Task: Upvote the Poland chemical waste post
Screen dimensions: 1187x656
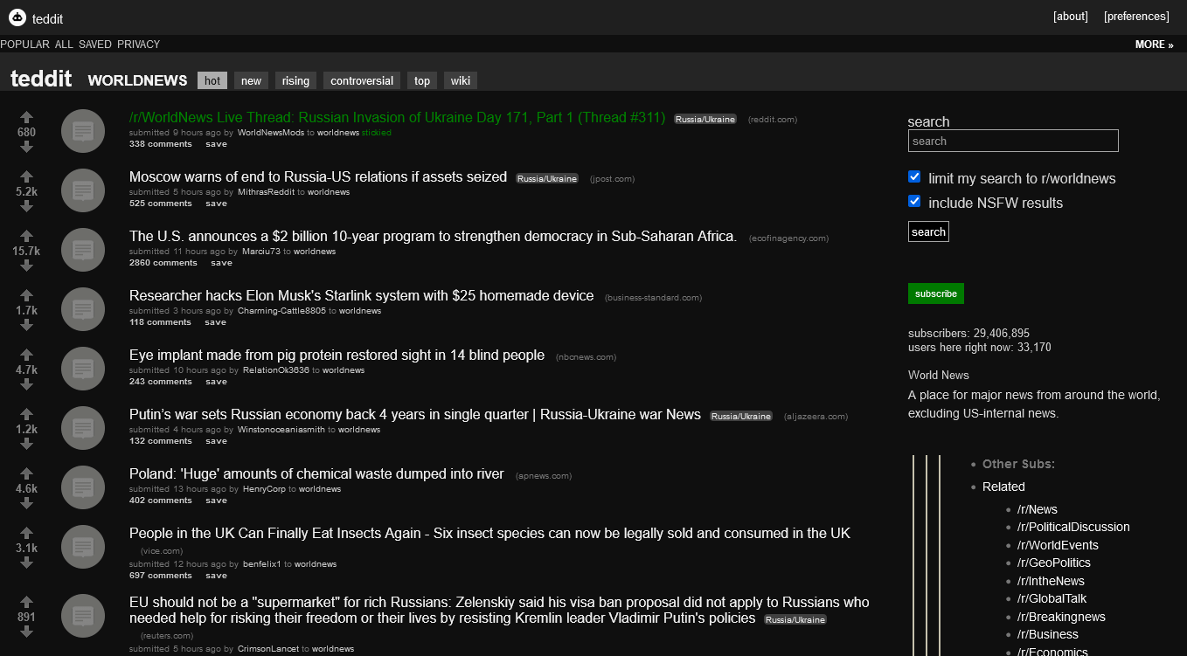Action: [26, 473]
